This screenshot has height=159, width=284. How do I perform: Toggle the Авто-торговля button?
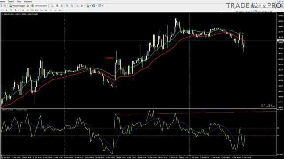pos(39,6)
